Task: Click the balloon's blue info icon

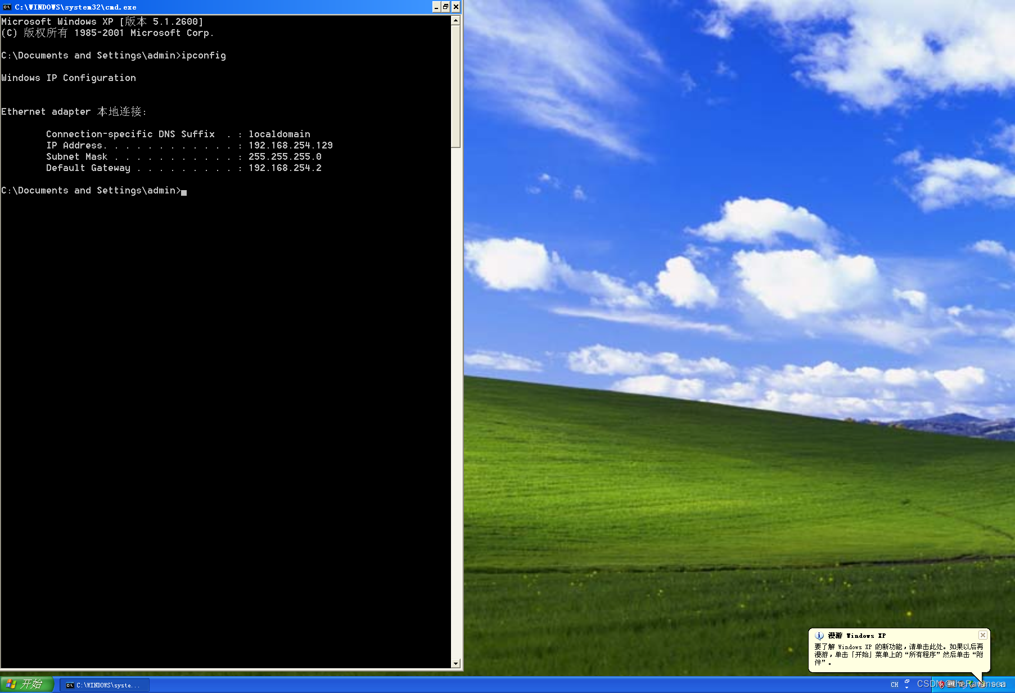Action: 819,636
